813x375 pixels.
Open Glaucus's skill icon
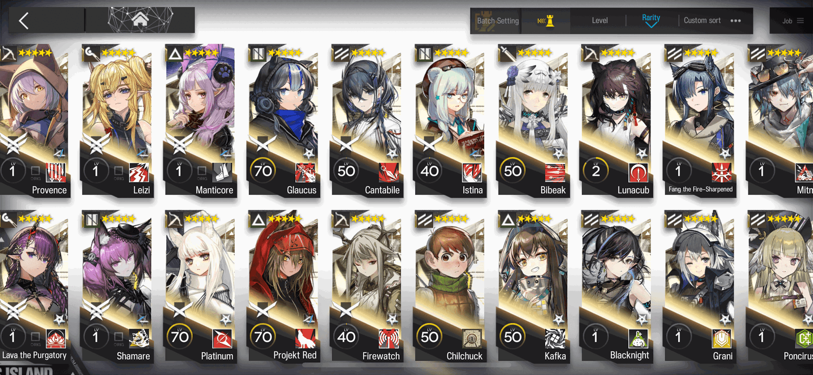click(x=305, y=173)
